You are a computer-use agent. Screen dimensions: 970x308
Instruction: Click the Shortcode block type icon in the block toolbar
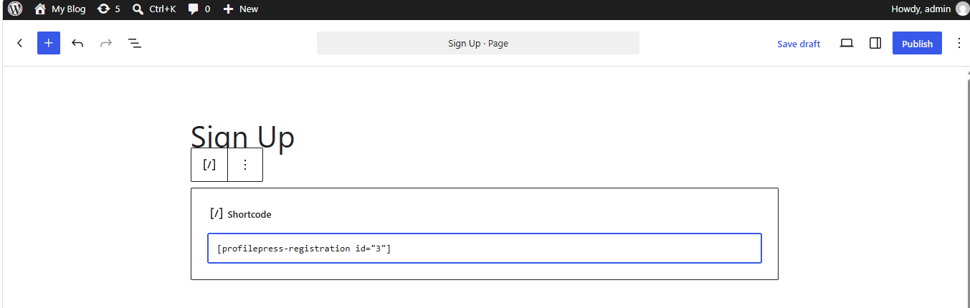pyautogui.click(x=209, y=165)
